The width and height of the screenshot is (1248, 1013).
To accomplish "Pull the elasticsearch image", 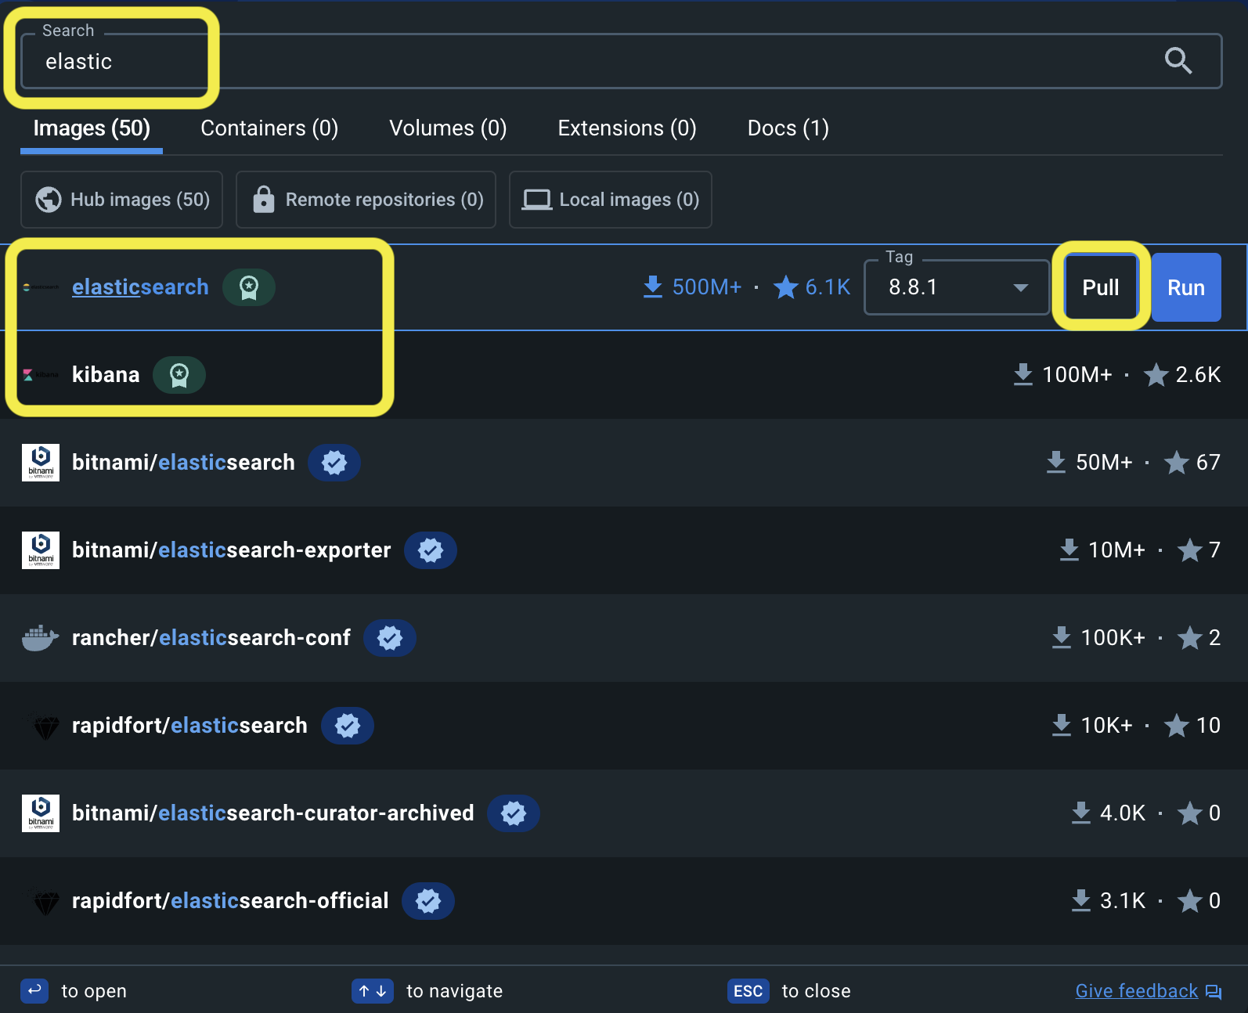I will click(1100, 287).
